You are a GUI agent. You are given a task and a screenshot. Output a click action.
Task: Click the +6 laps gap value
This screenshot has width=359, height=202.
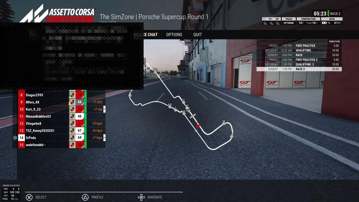coord(97,131)
